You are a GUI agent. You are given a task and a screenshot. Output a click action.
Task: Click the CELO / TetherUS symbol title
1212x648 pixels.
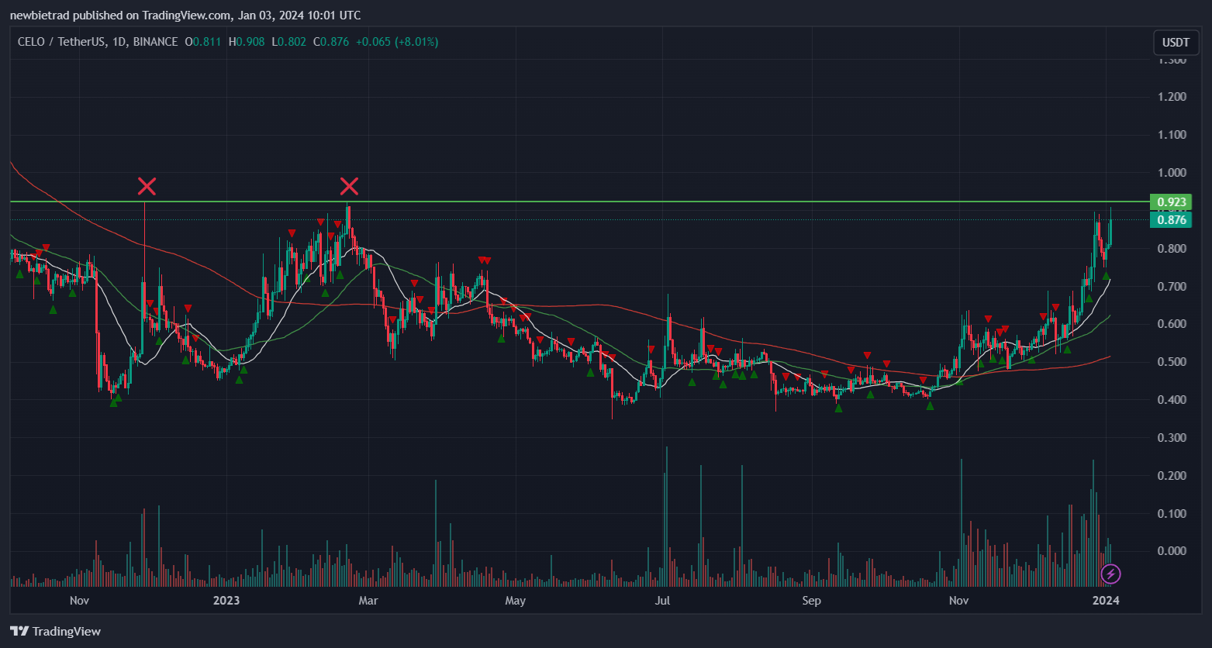(x=98, y=42)
